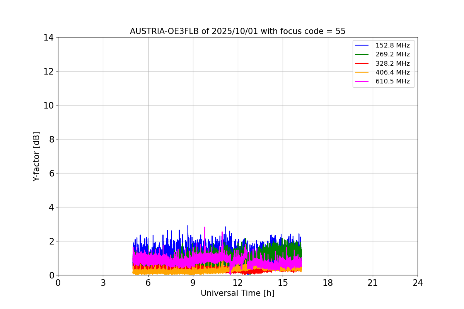
Task: Select the 328.2 MHz legend label
Action: 392,63
